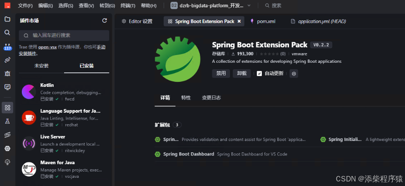Click the 禁用 disable button
405x186 pixels.
coord(221,74)
